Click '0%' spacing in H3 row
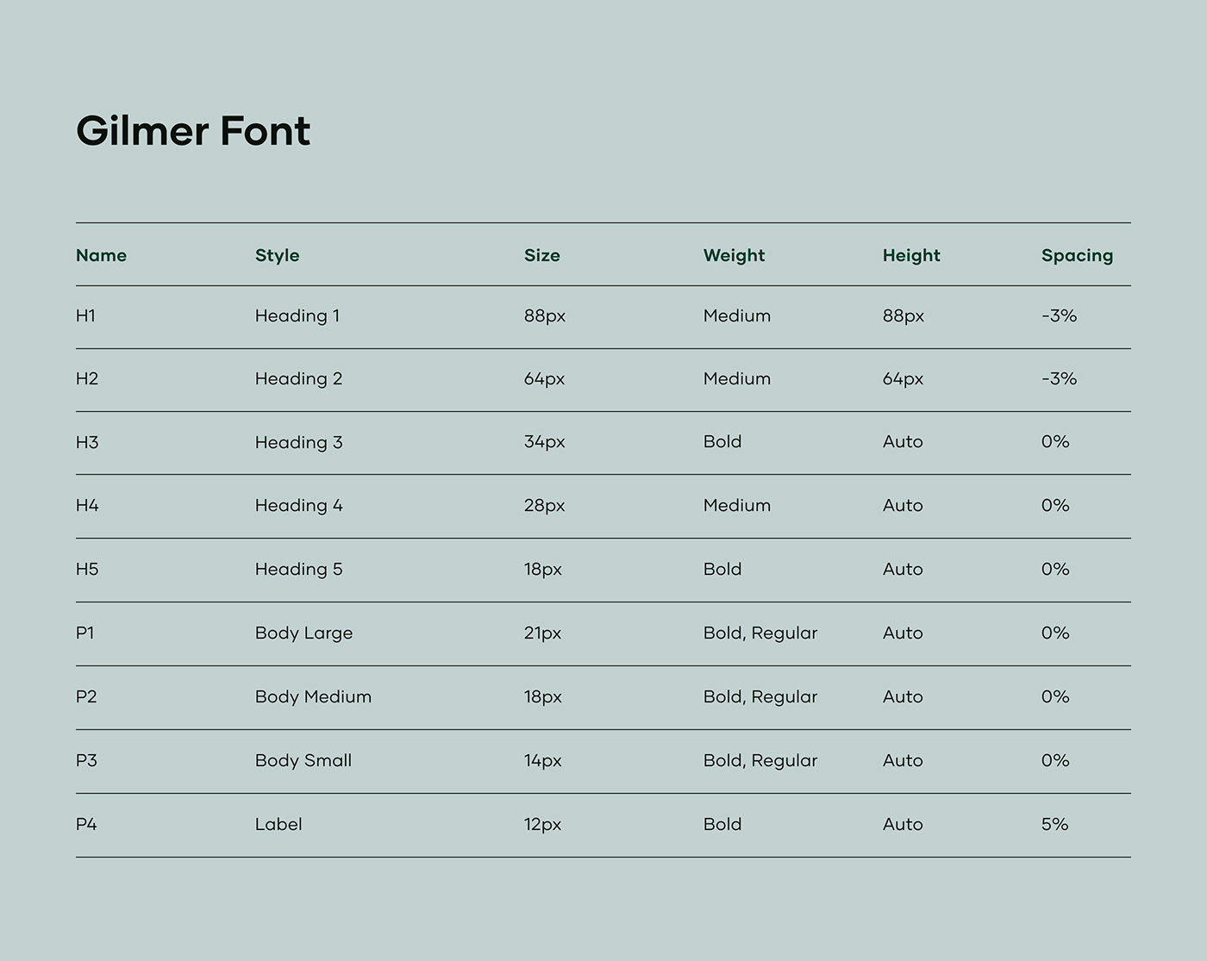The image size is (1207, 961). click(x=1055, y=441)
